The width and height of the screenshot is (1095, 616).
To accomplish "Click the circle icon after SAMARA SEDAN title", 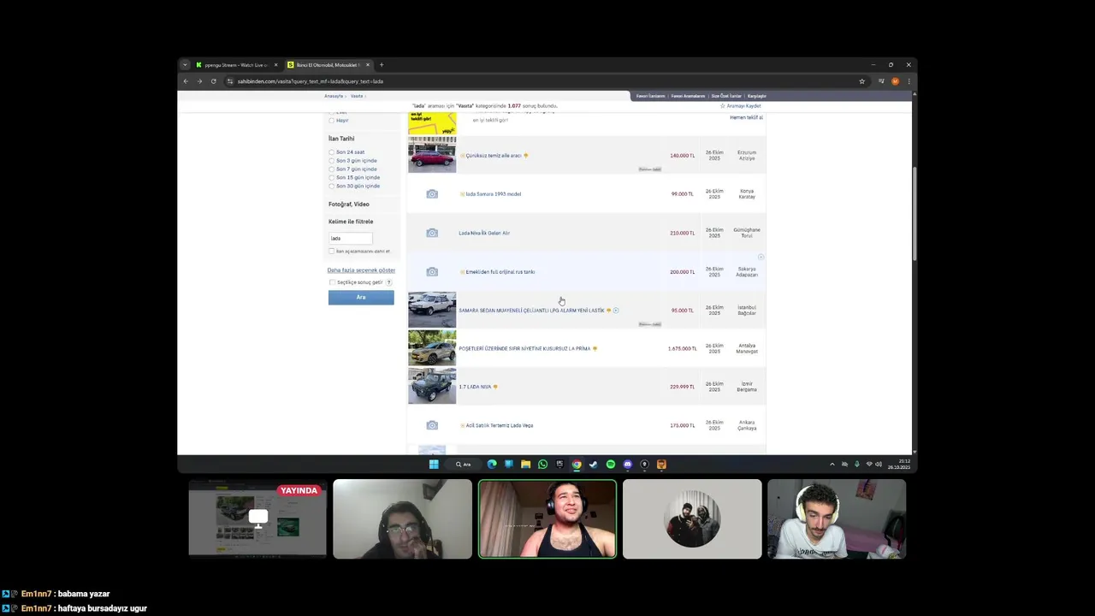I will [616, 311].
